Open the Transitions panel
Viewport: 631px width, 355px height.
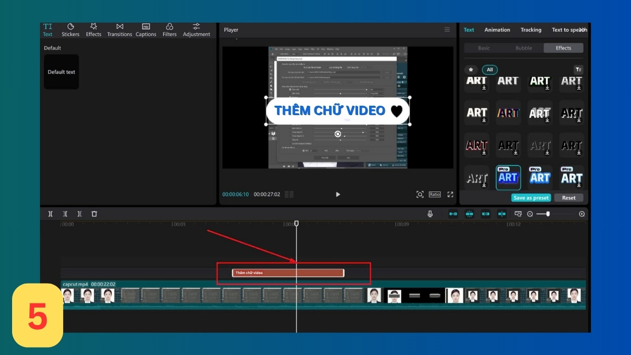[119, 29]
